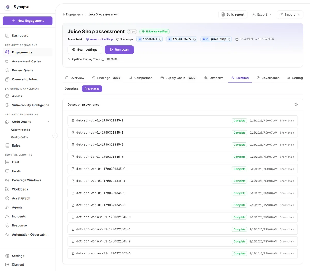Click the Hosts monitor icon
The height and width of the screenshot is (271, 310).
click(7, 171)
